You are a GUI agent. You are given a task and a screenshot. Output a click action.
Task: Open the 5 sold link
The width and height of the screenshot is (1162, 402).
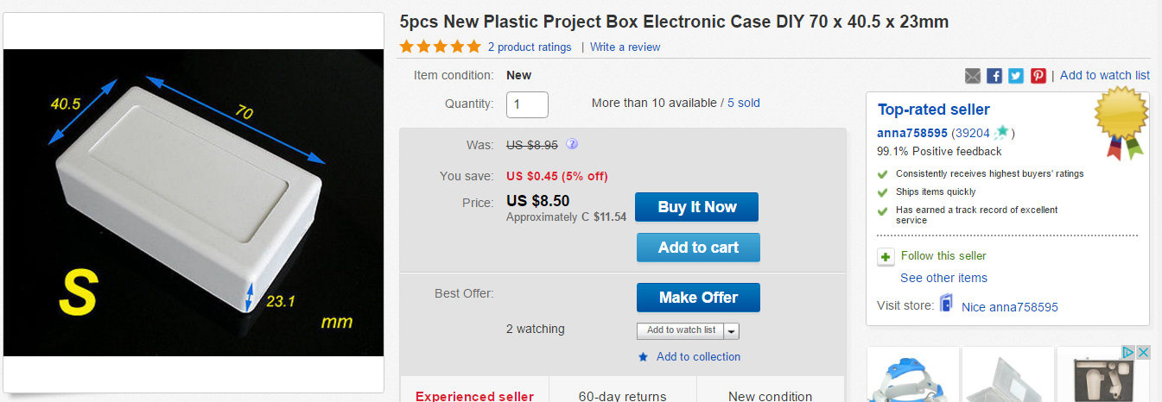pyautogui.click(x=744, y=103)
